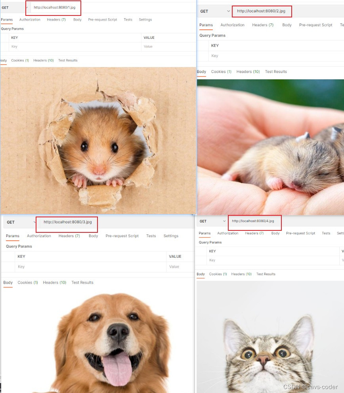Screen dimensions: 344x393
Task: Open Headers (7) tab in the 4.jpg request
Action: pos(254,233)
